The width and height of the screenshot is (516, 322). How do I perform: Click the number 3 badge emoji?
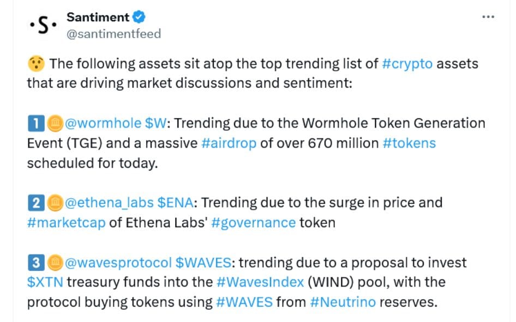click(x=35, y=262)
